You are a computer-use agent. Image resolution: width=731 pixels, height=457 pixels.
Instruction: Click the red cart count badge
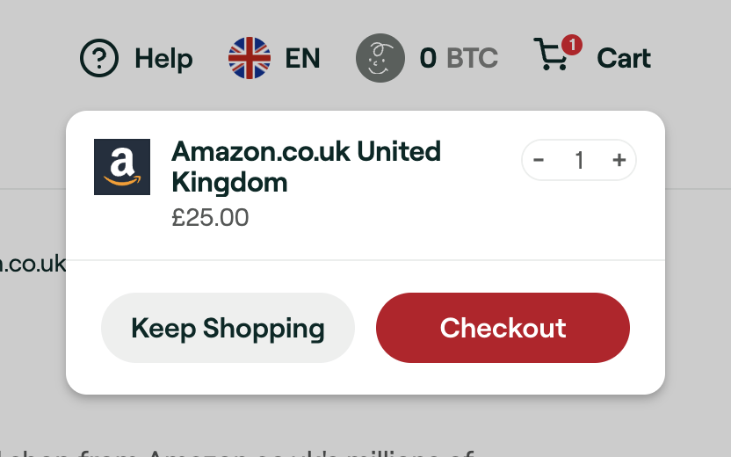click(x=572, y=45)
